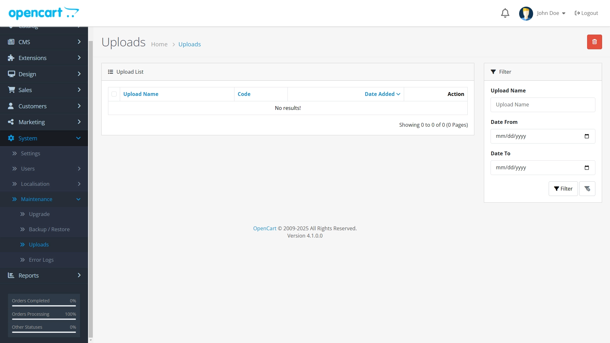Click the OpenCart footer hyperlink
Viewport: 610px width, 343px height.
(x=265, y=228)
